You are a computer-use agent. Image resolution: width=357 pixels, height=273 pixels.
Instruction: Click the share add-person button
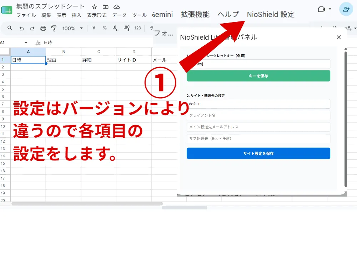[346, 9]
